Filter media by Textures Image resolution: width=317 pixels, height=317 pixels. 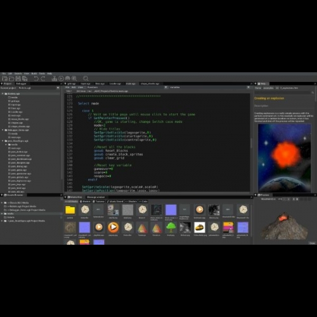[x=99, y=202]
